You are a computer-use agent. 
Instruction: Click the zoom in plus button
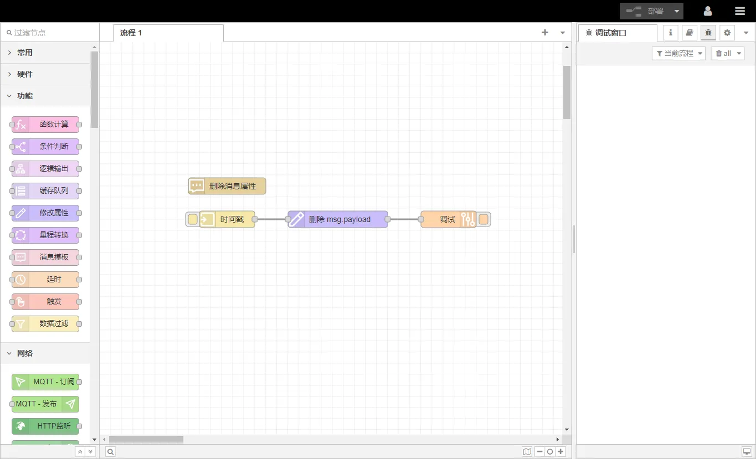[x=561, y=452]
